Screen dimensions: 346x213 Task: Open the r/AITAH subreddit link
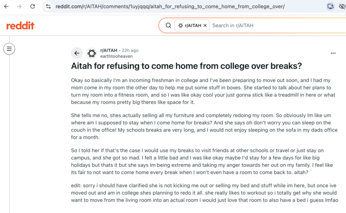click(109, 50)
